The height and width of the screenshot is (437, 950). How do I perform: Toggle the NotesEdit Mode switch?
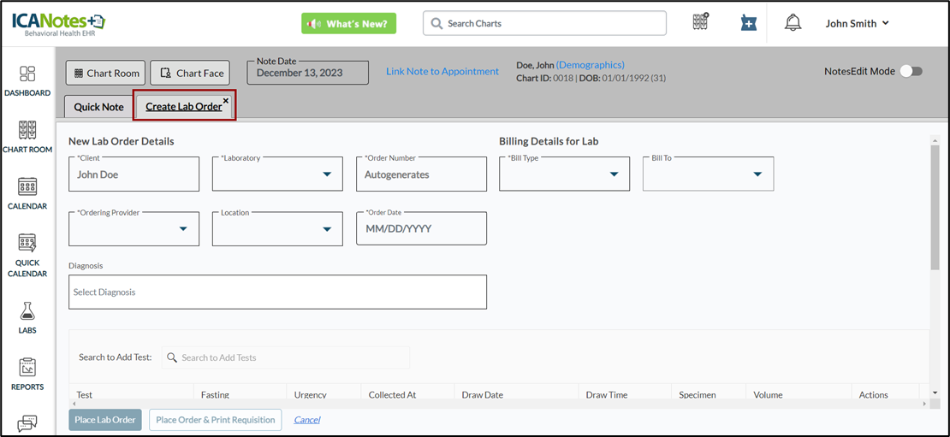click(911, 72)
